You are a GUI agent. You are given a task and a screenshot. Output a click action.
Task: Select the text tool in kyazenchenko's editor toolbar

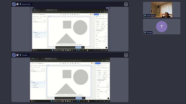pos(68,14)
